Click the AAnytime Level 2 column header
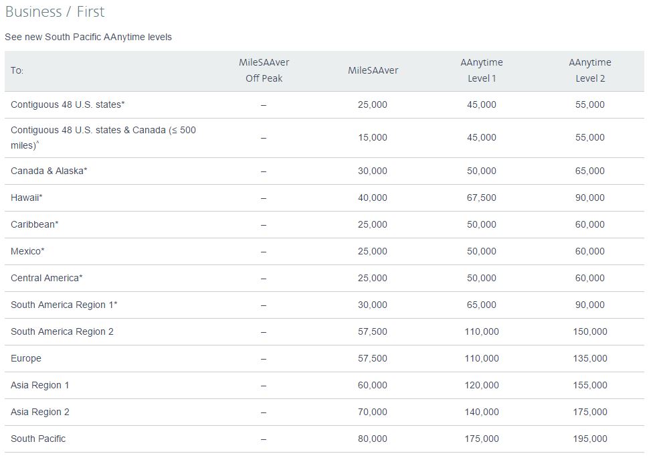The image size is (655, 462). pyautogui.click(x=590, y=70)
